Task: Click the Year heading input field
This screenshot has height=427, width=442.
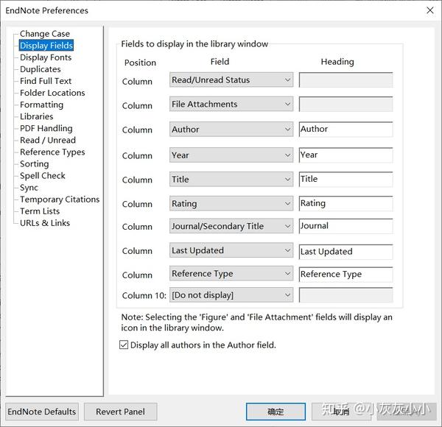Action: pyautogui.click(x=346, y=155)
